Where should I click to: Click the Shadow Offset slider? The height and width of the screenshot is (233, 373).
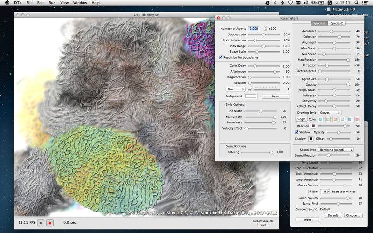[x=338, y=139]
